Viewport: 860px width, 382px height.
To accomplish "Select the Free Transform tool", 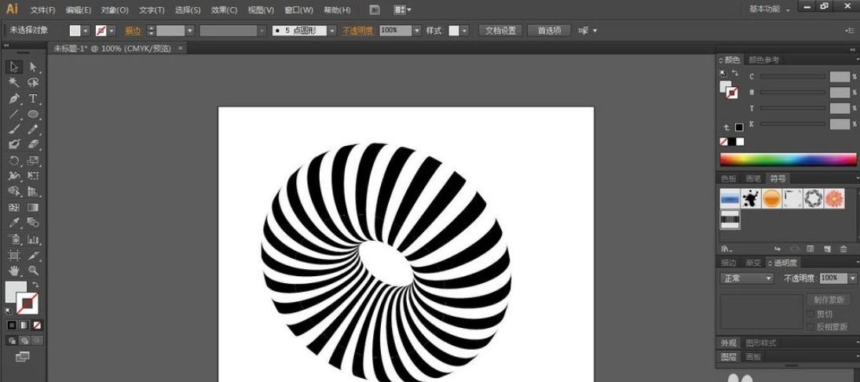I will [34, 176].
